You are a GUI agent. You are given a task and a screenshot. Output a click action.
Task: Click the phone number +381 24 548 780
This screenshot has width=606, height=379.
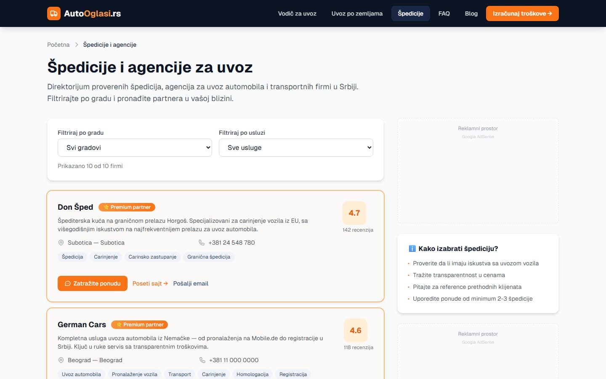click(x=231, y=243)
